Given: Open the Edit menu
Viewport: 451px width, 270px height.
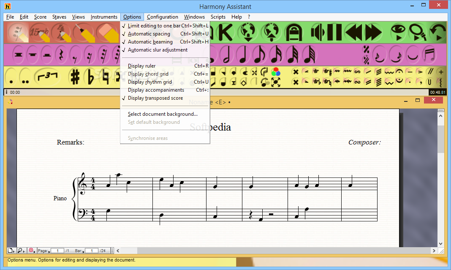Looking at the screenshot, I should coord(24,17).
